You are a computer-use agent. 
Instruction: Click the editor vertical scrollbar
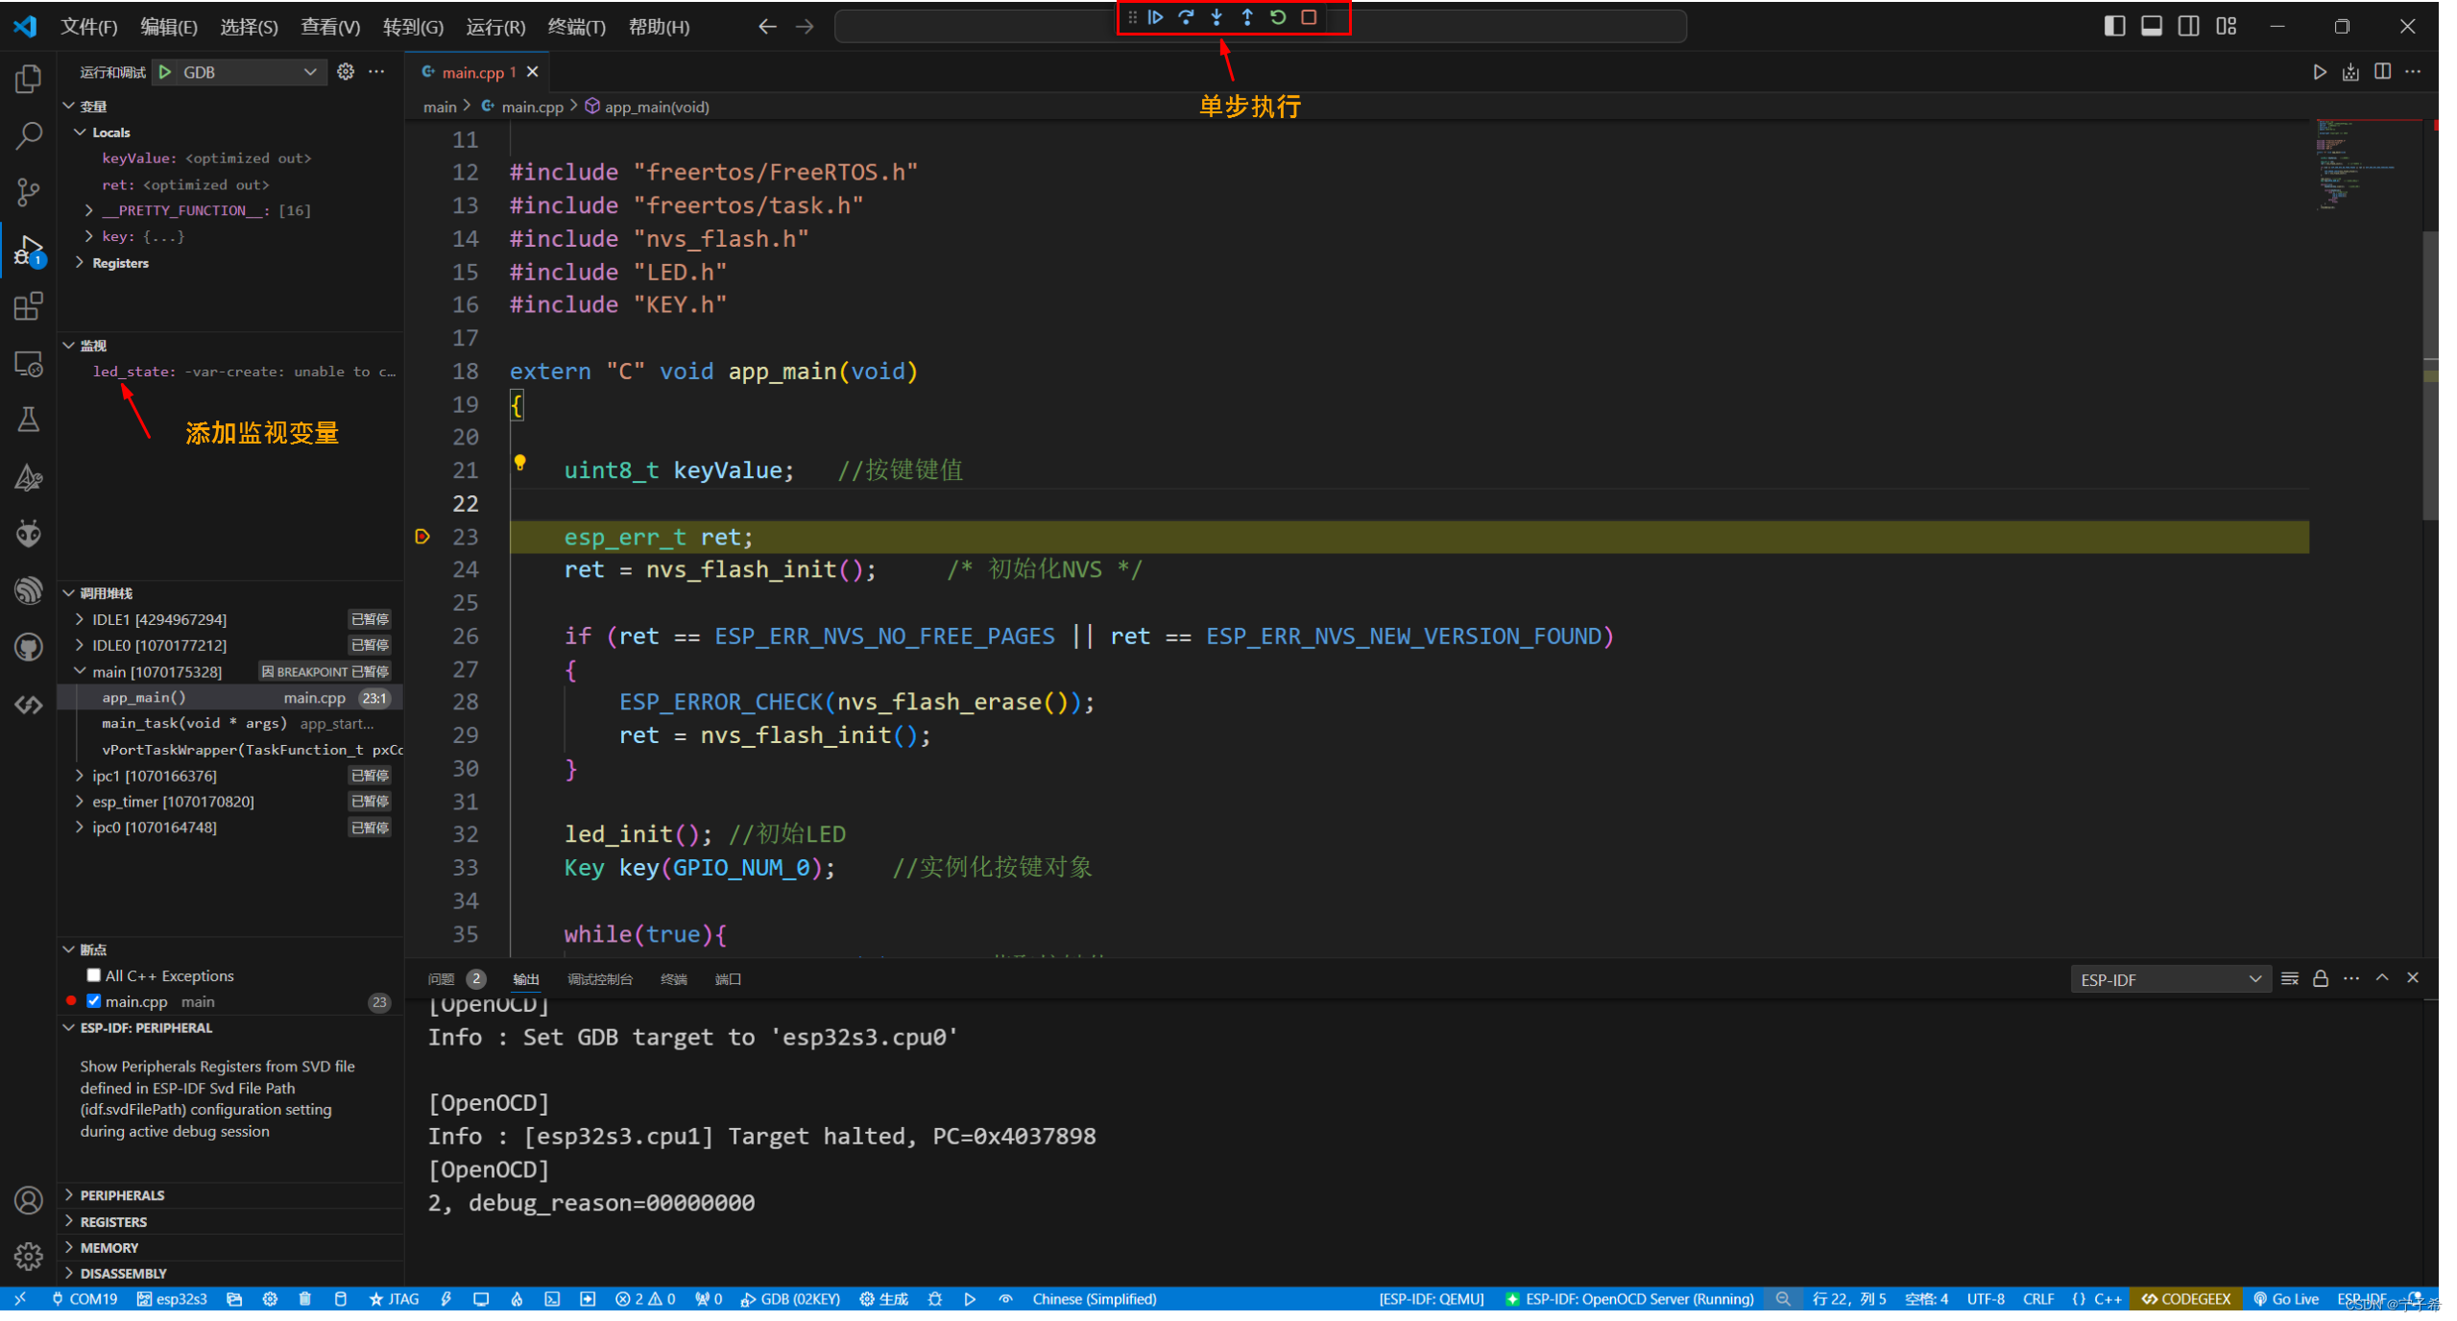pyautogui.click(x=2430, y=374)
